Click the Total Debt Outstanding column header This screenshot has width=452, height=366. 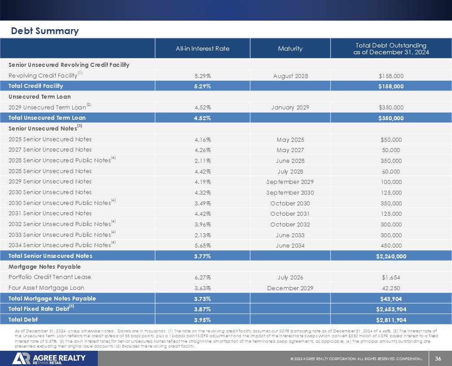point(391,48)
